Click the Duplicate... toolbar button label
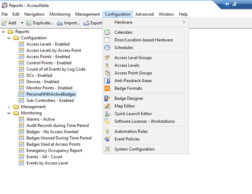 tap(43, 23)
